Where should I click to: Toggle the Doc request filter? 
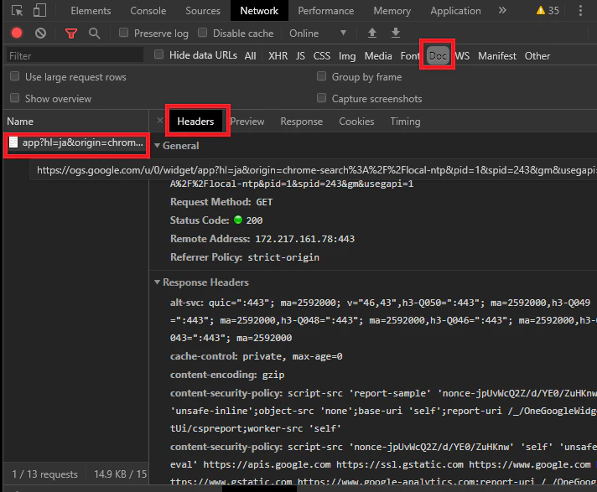point(438,56)
